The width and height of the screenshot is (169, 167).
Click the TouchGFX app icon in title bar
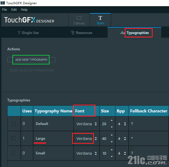pos(3,3)
